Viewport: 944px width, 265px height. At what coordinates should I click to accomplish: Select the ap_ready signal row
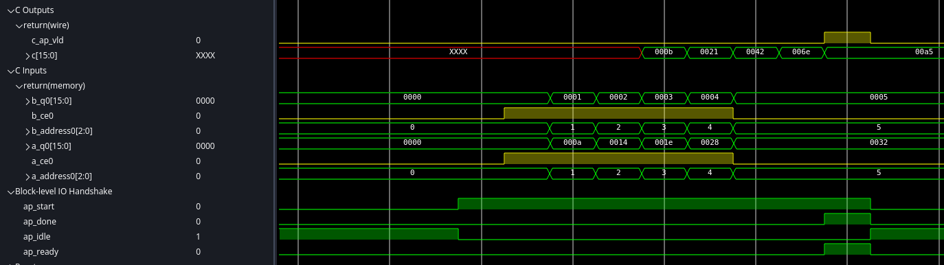pos(137,252)
